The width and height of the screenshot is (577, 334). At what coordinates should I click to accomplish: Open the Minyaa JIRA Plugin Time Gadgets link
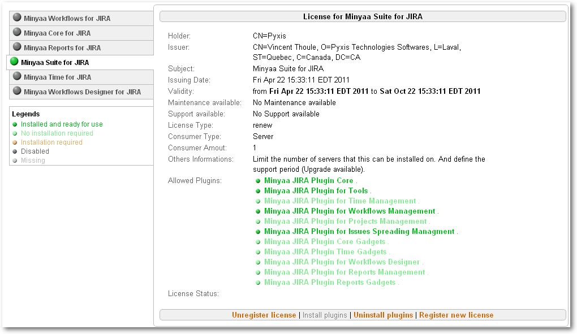(325, 252)
